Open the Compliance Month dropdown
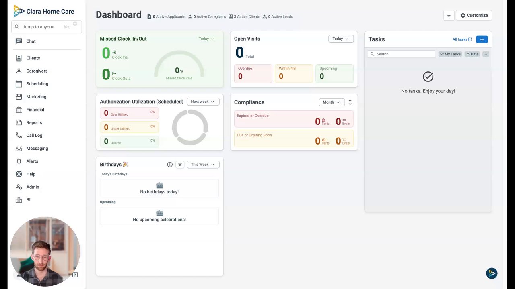 click(332, 102)
